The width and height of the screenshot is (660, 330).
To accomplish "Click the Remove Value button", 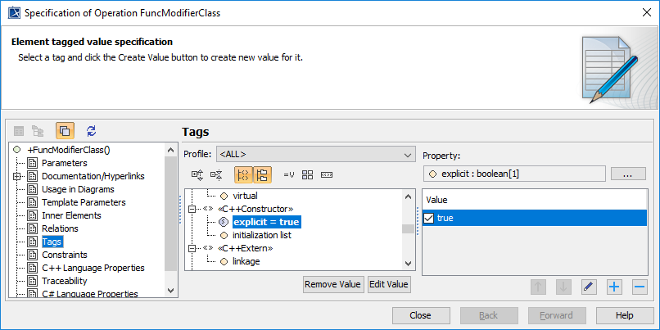I will 332,284.
